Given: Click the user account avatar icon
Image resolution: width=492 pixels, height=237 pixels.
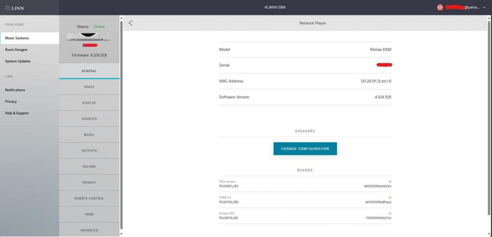Looking at the screenshot, I should 440,8.
